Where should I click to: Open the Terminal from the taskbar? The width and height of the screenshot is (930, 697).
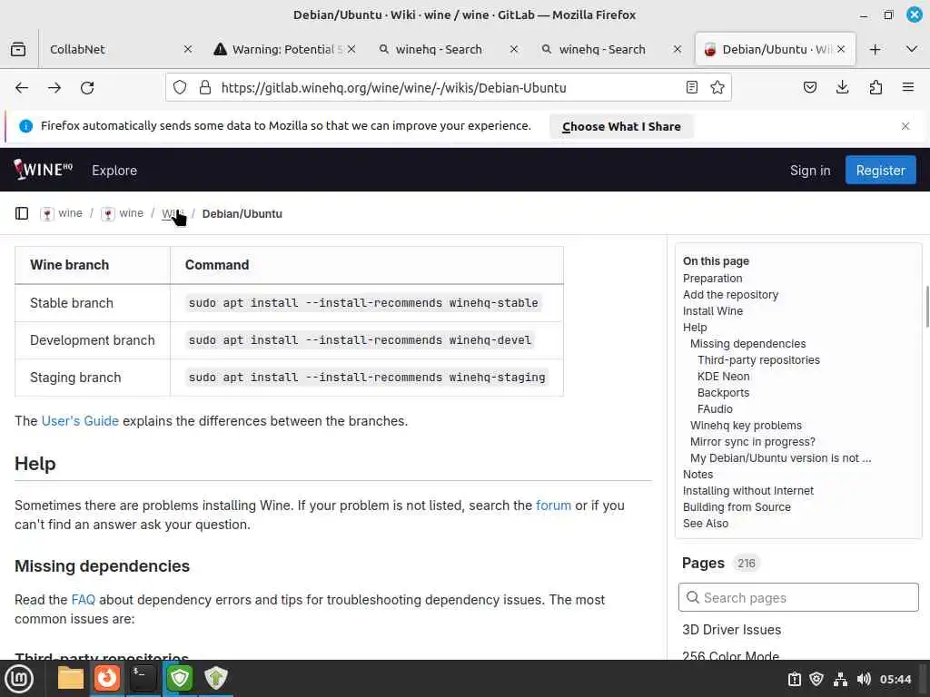click(143, 678)
